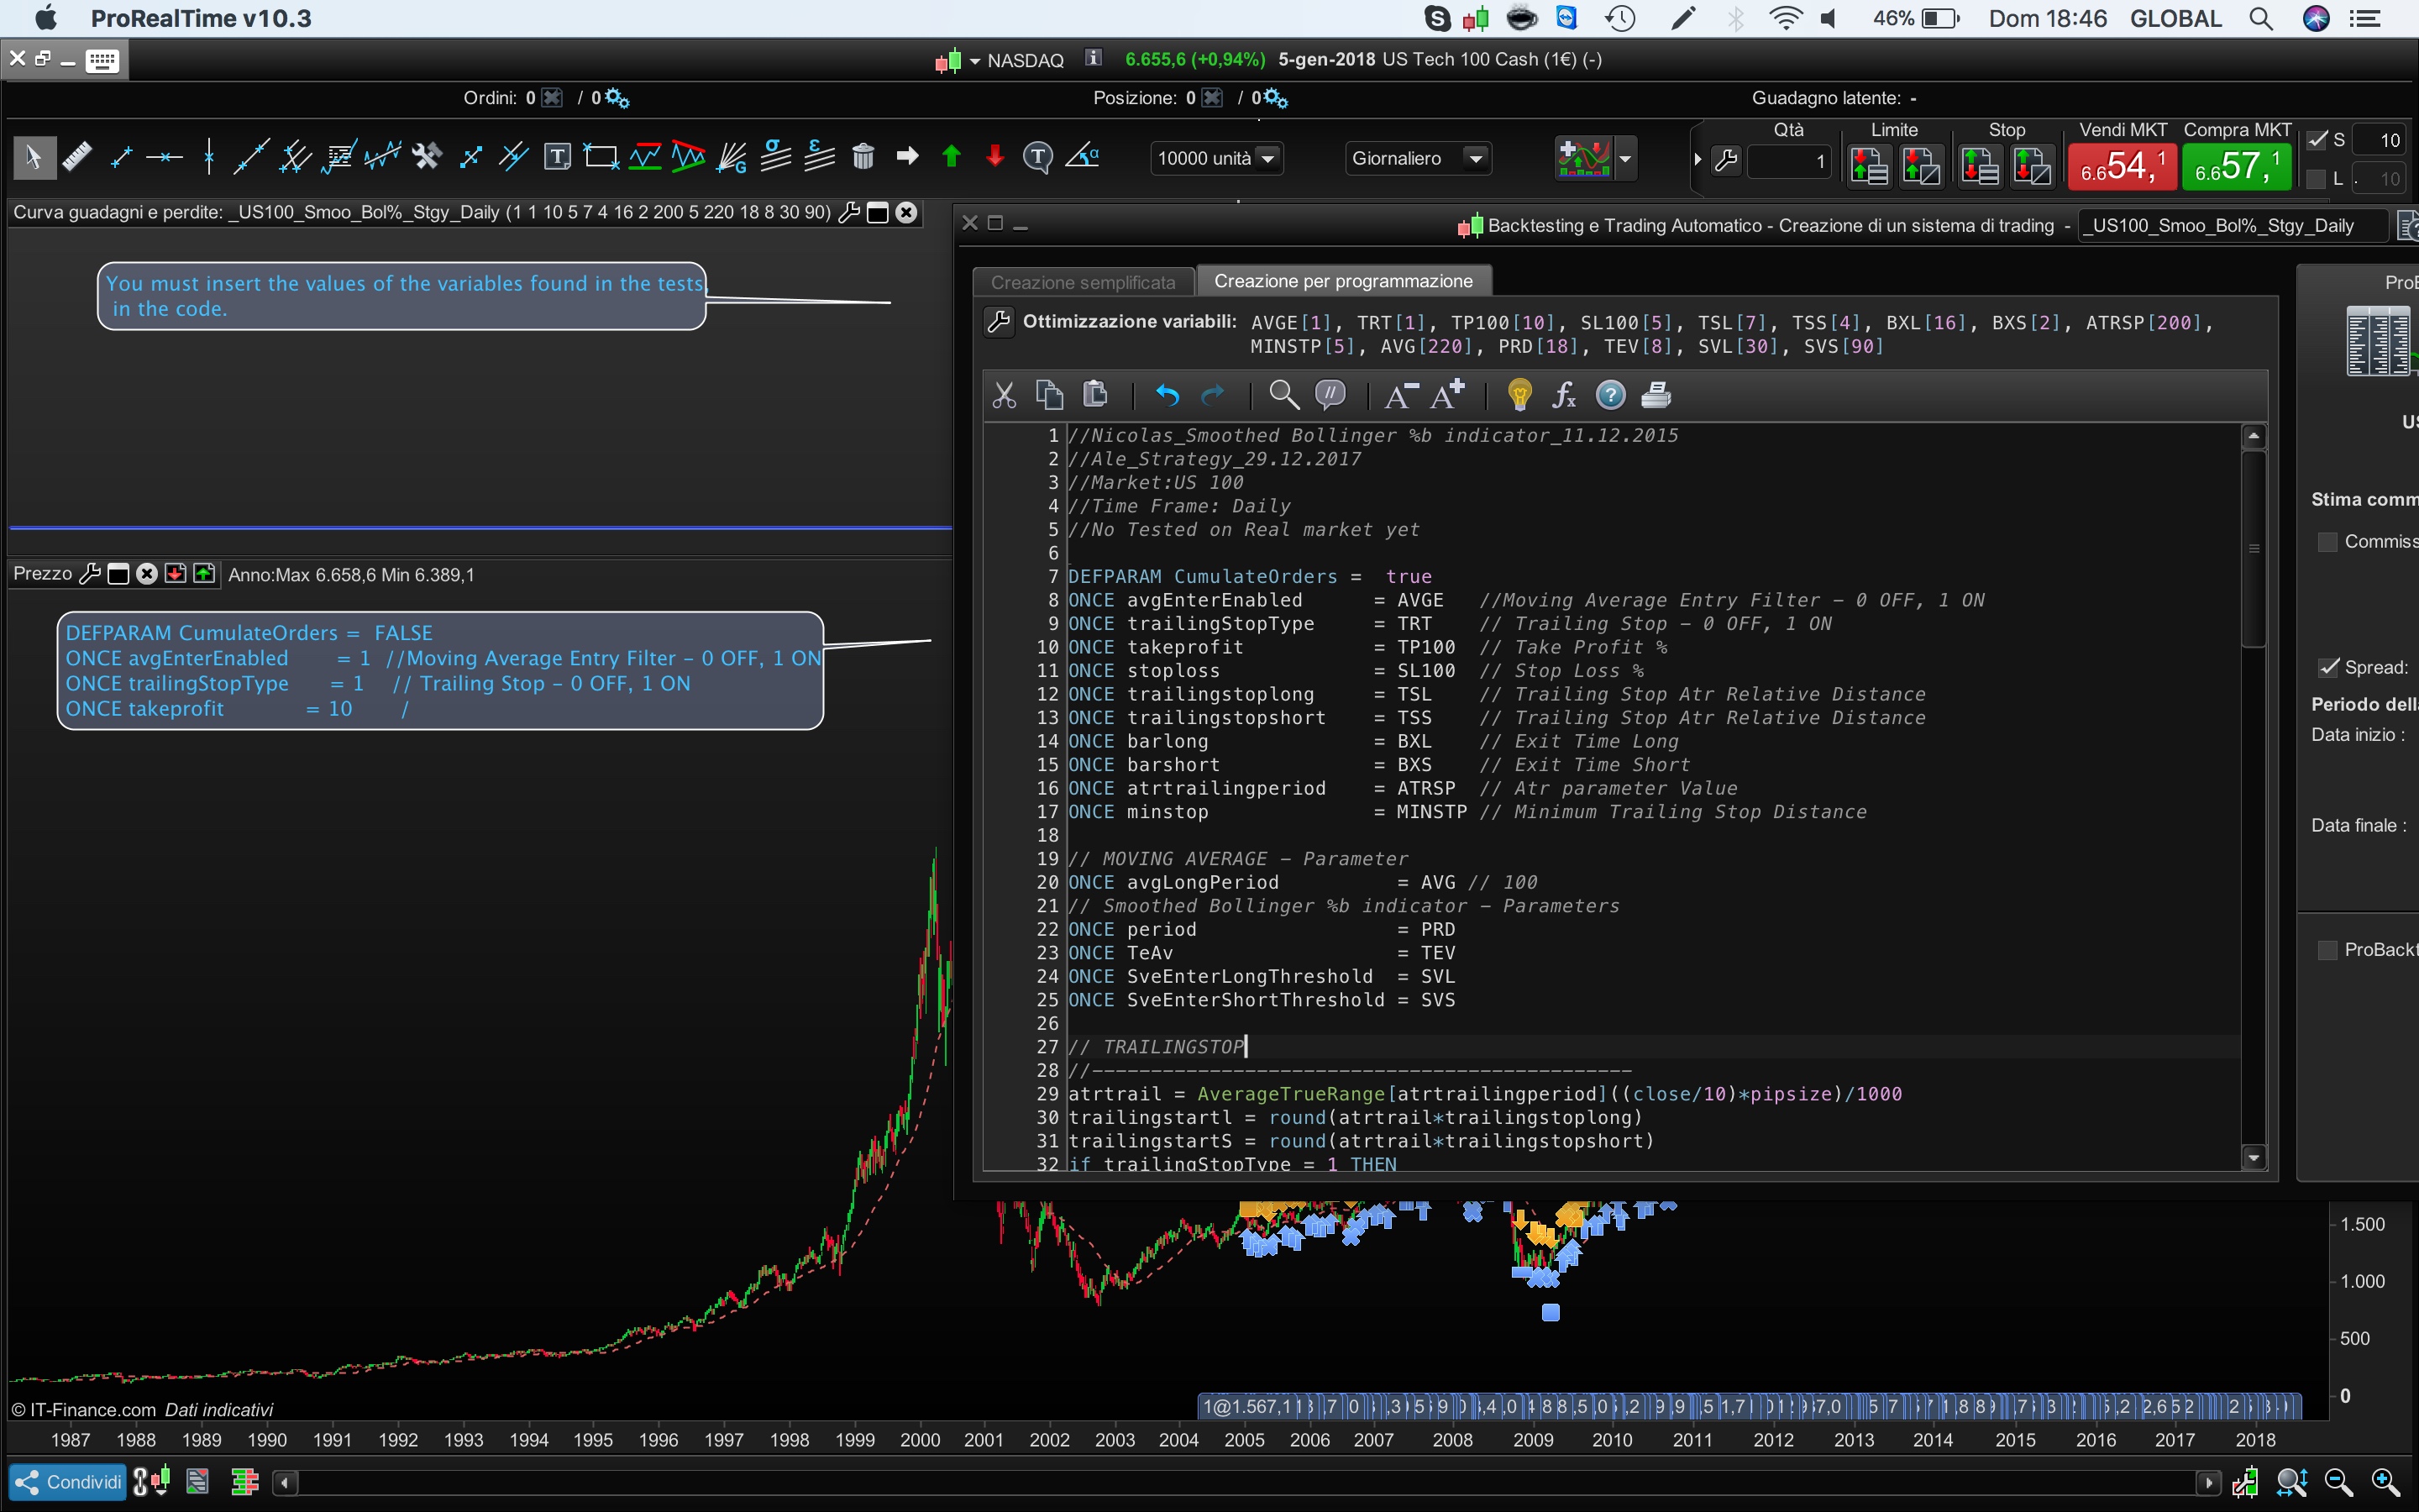2419x1512 pixels.
Task: Click the print icon in code editor
Action: 1656,396
